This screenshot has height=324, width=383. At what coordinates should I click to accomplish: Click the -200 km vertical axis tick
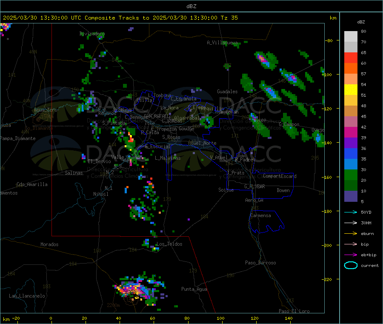pos(328,245)
